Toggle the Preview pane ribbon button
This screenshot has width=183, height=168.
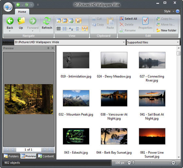coord(65,21)
